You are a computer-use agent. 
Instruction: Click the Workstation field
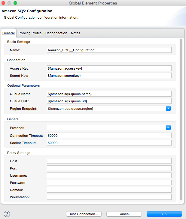click(109, 197)
